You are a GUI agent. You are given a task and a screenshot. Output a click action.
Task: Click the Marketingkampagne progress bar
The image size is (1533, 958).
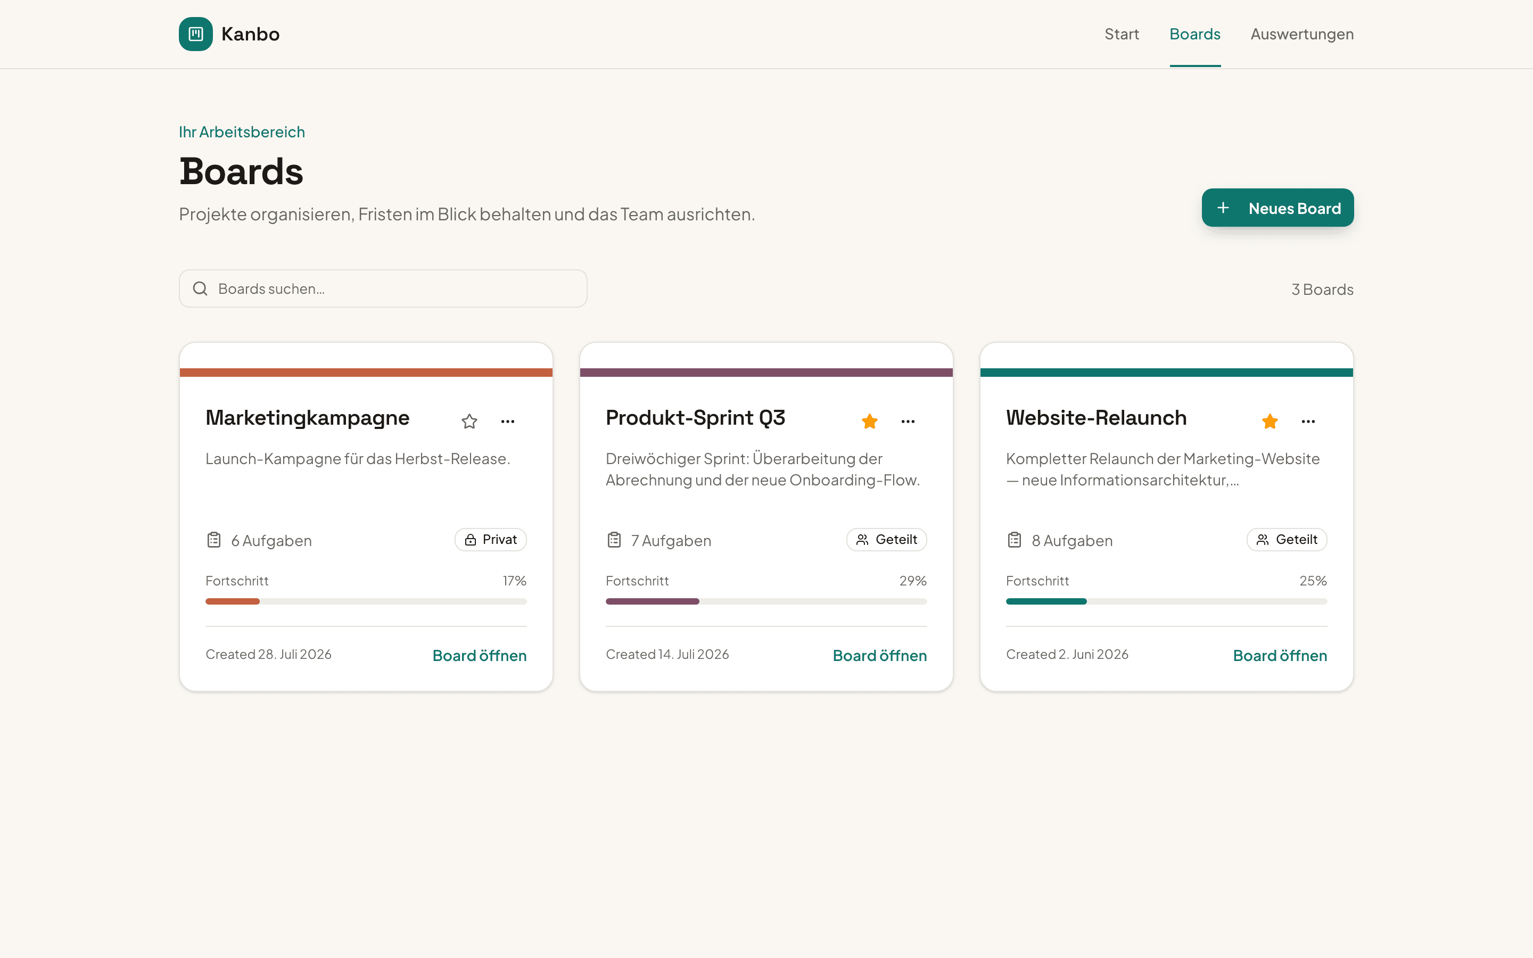click(x=366, y=601)
